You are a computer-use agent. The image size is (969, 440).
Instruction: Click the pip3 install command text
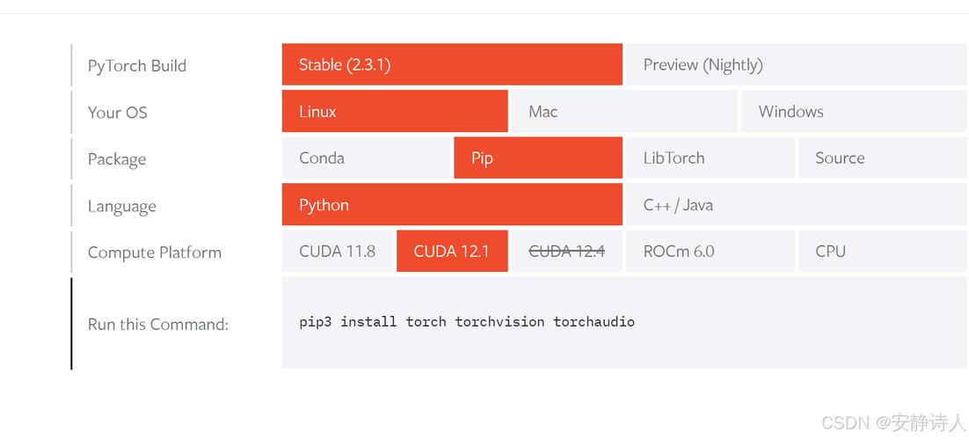[x=467, y=322]
